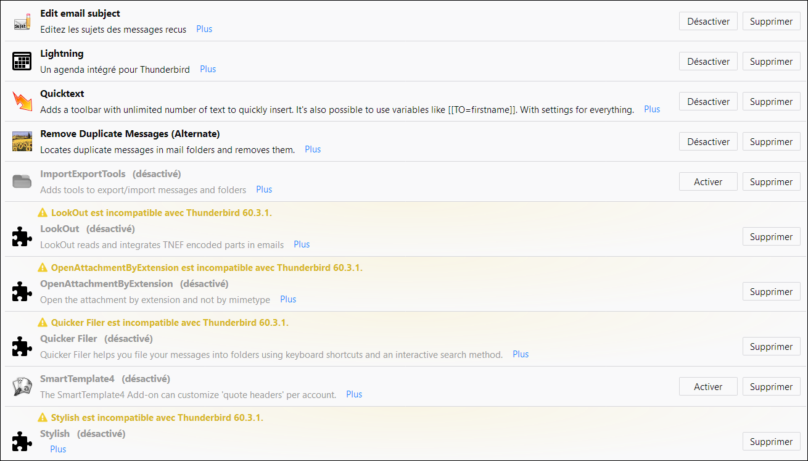Screen dimensions: 808x461
Task: Select the 'OpenAttachmentByExtension' add-on title
Action: point(107,284)
